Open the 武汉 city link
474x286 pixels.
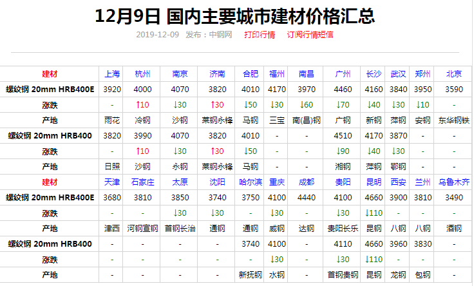(398, 74)
